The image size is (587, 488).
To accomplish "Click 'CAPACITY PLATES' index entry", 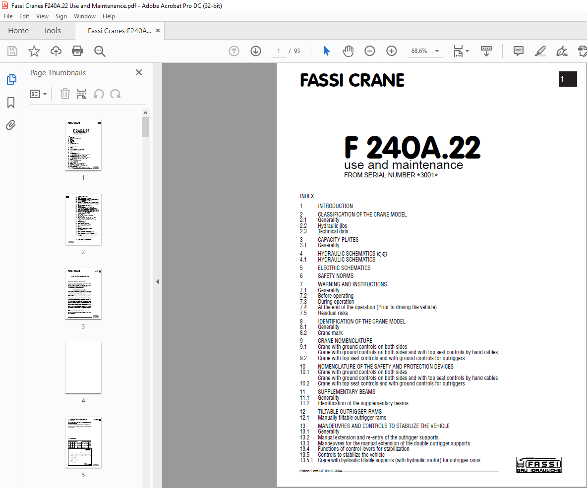I will [x=338, y=239].
